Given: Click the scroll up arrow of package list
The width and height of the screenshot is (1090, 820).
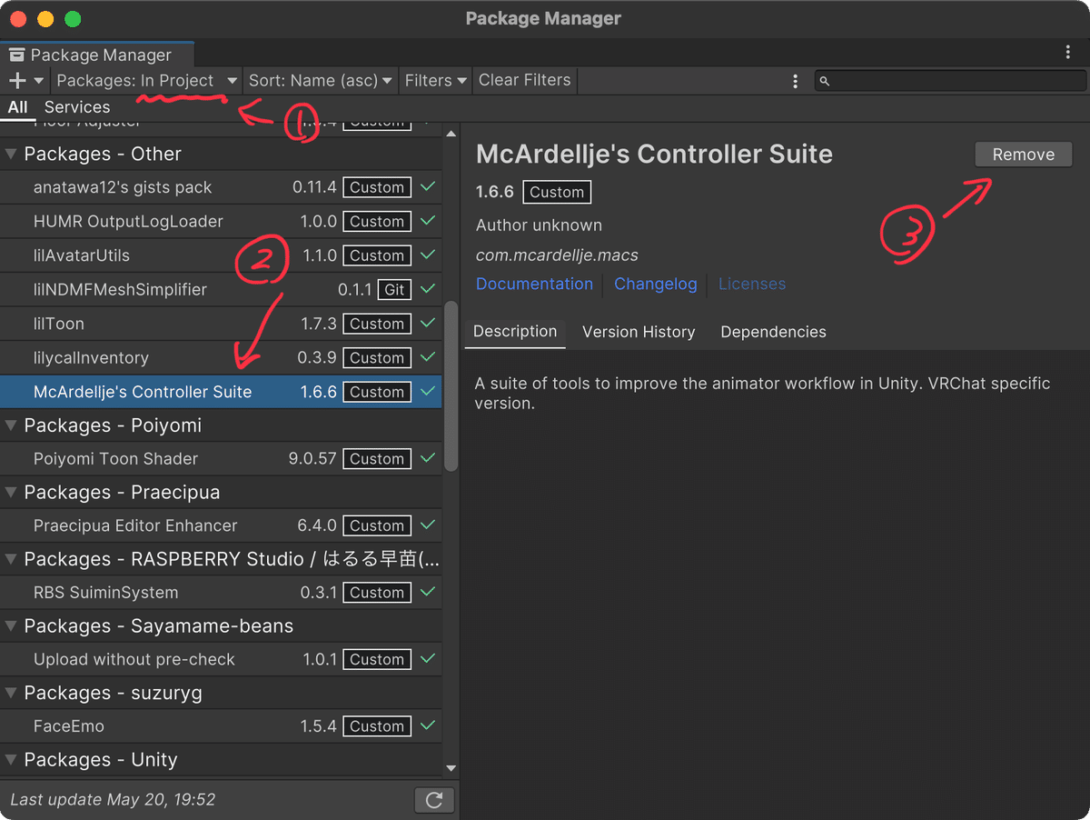Looking at the screenshot, I should (x=451, y=133).
